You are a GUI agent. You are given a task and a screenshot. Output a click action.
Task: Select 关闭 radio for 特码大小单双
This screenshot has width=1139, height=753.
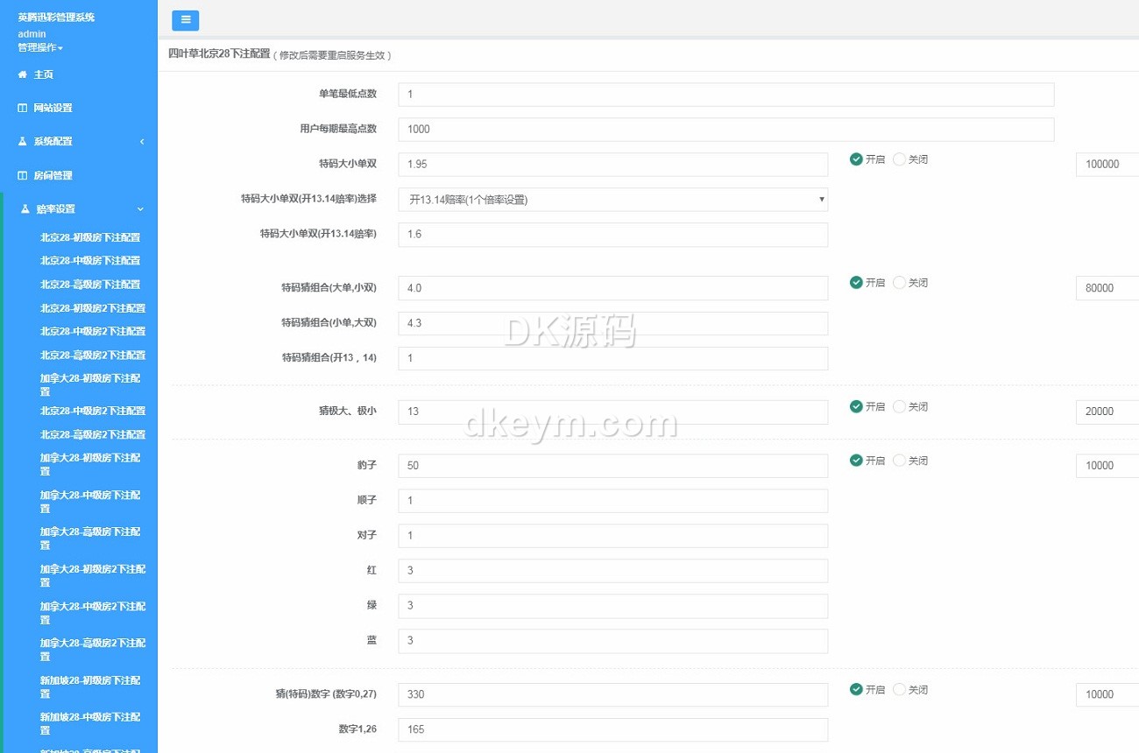(x=899, y=159)
